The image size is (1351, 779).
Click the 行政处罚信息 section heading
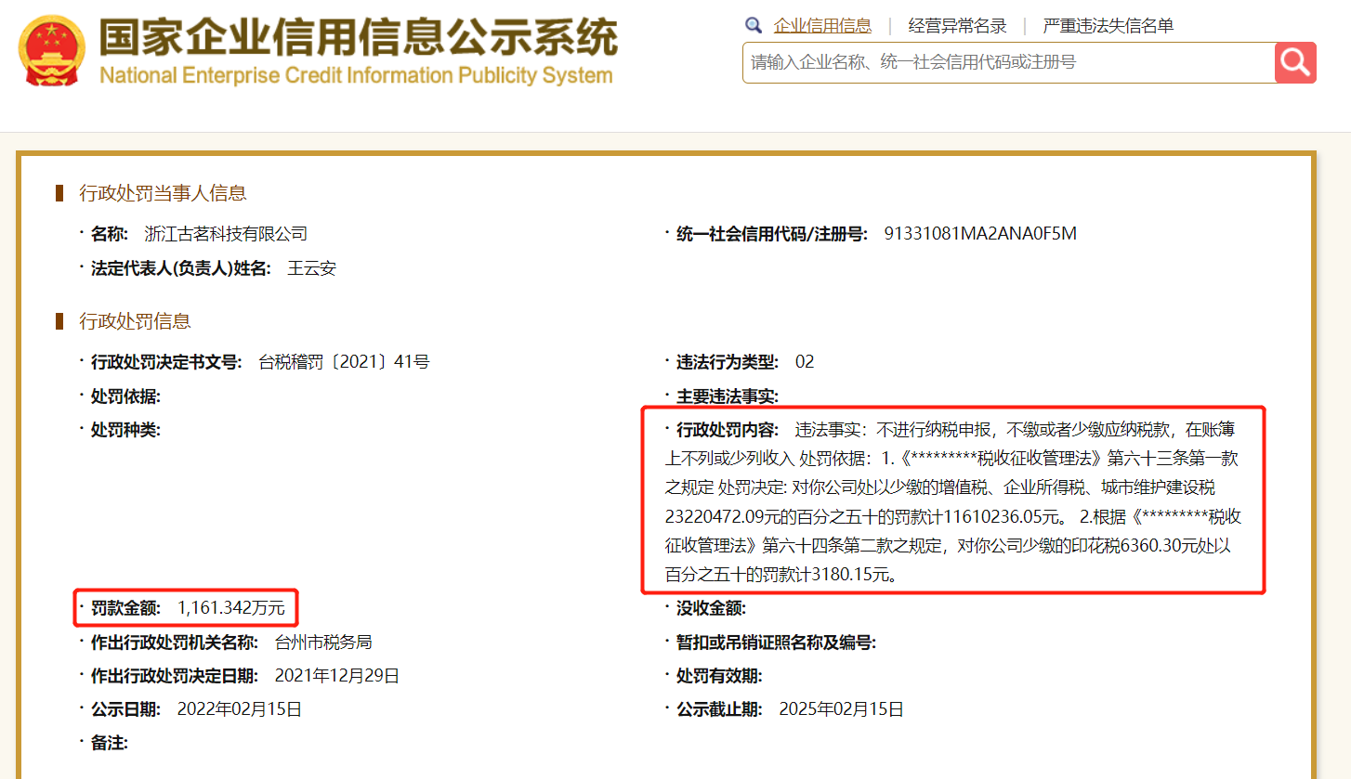[135, 321]
